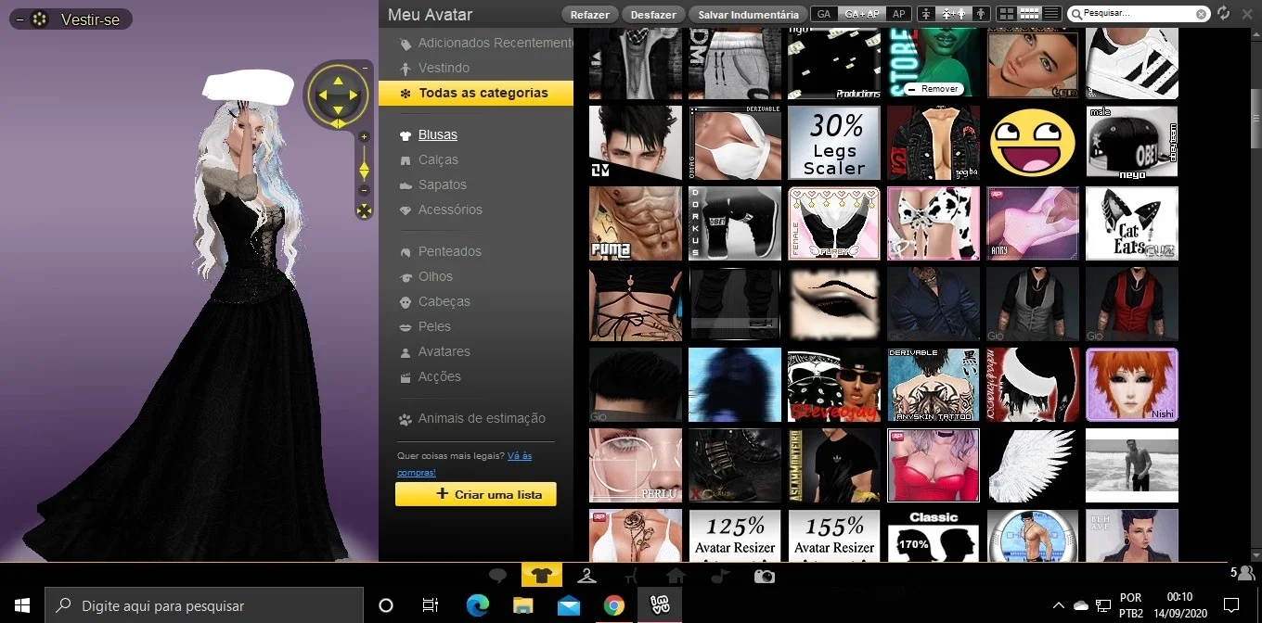Open the music note tab
This screenshot has width=1262, height=623.
(720, 576)
